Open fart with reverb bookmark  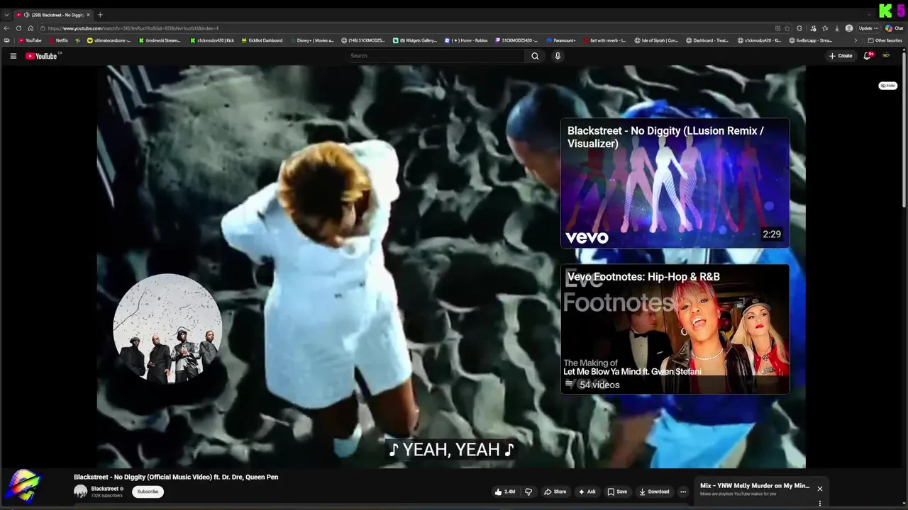pos(605,40)
